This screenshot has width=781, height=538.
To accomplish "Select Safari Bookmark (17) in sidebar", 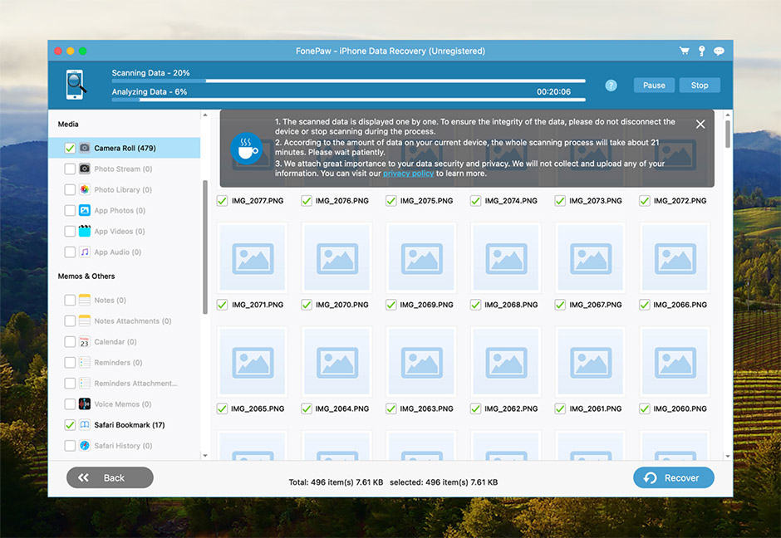I will (129, 425).
